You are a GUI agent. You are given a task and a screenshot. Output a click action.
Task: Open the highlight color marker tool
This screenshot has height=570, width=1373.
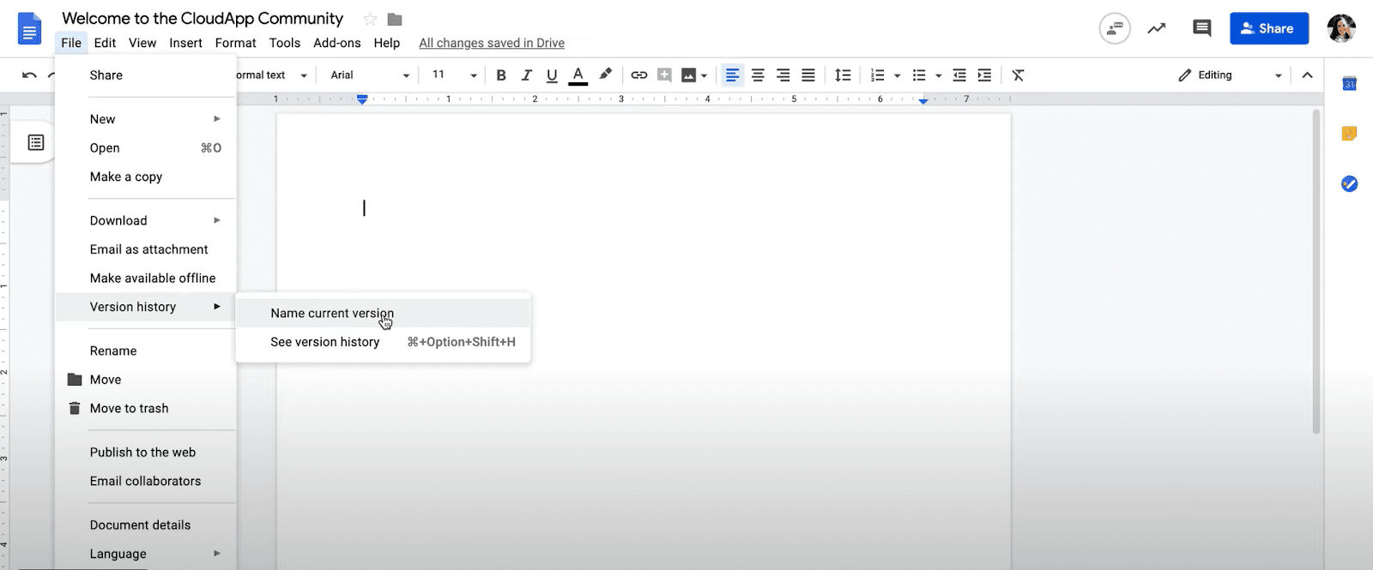click(x=606, y=75)
